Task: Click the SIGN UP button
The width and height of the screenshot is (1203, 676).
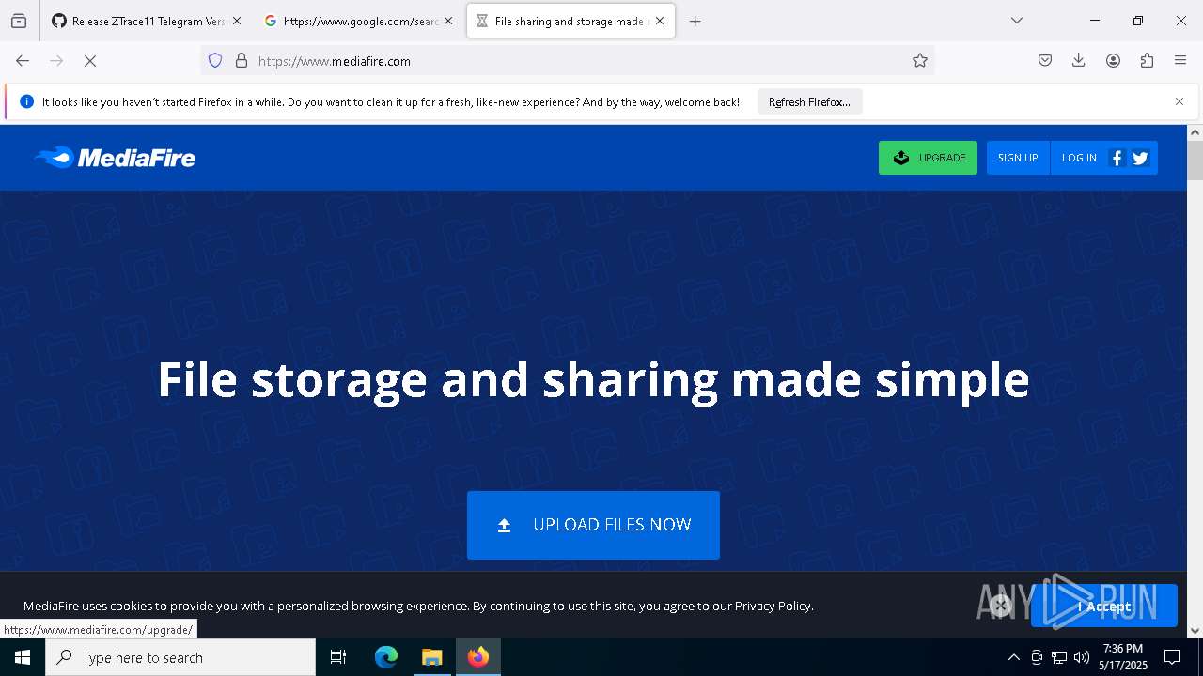Action: click(1018, 158)
